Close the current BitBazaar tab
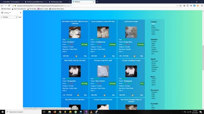 pos(94,2)
